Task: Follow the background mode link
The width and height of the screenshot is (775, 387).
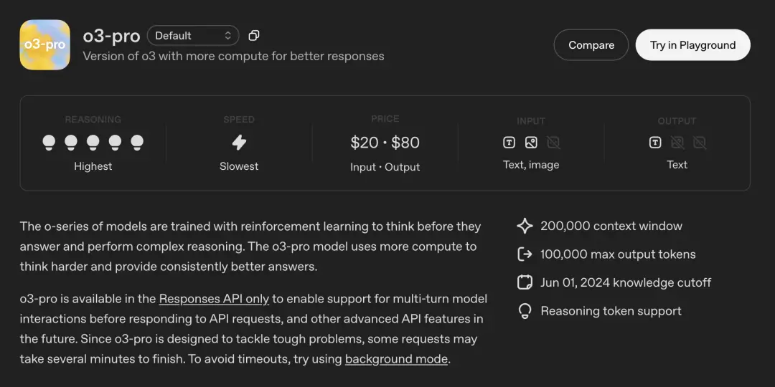Action: pyautogui.click(x=396, y=359)
